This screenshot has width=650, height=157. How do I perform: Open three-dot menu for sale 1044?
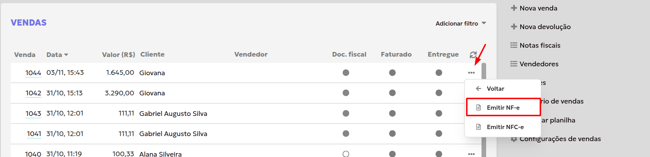click(471, 73)
